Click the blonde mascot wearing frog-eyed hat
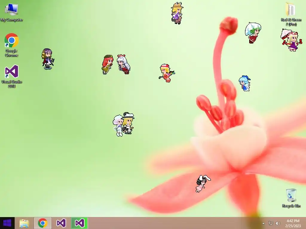Viewport: 306px width, 229px height. coord(177,13)
